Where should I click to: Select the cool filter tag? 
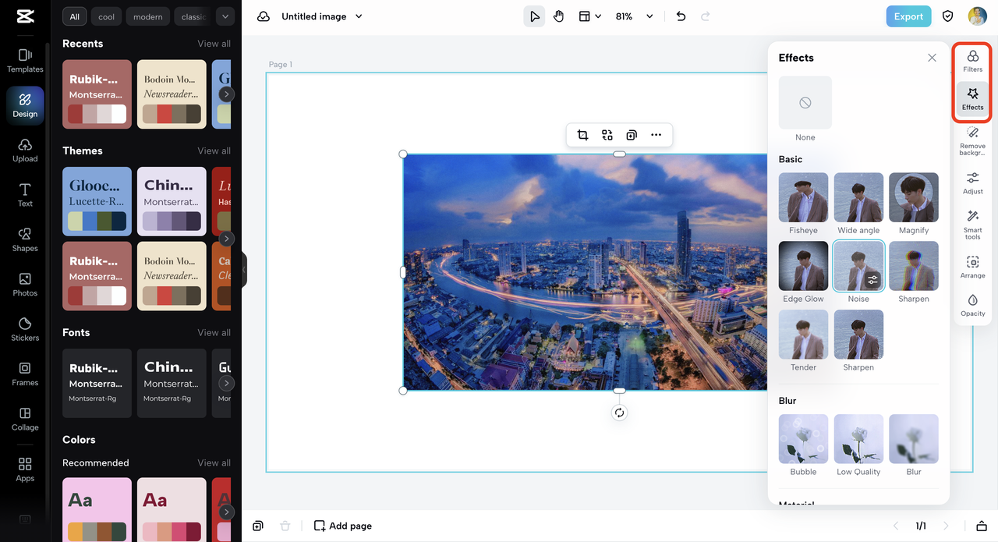pos(106,16)
